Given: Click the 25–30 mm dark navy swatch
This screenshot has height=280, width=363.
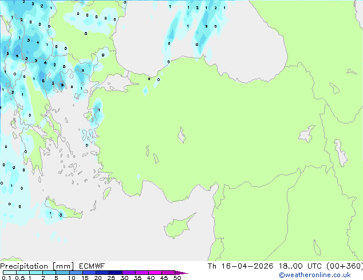Looking at the screenshot, I should click(x=116, y=273).
